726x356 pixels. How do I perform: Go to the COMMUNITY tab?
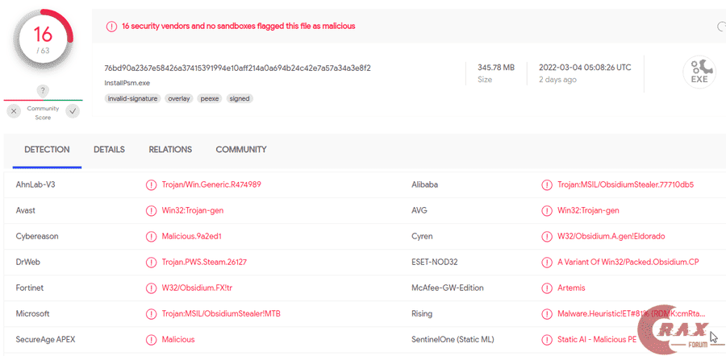pyautogui.click(x=240, y=150)
